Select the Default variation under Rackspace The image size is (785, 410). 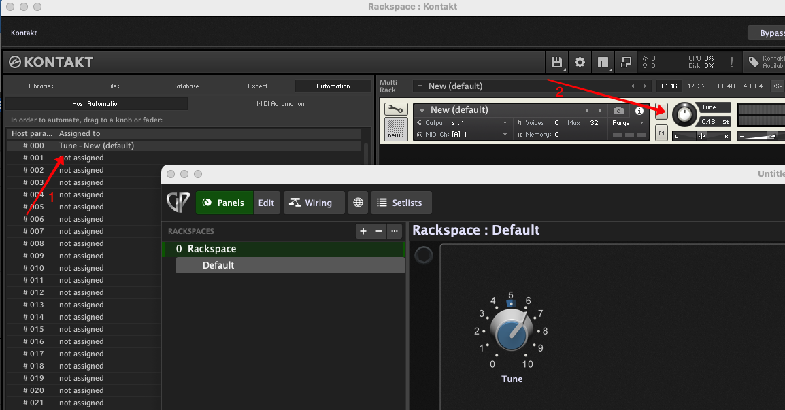point(290,265)
